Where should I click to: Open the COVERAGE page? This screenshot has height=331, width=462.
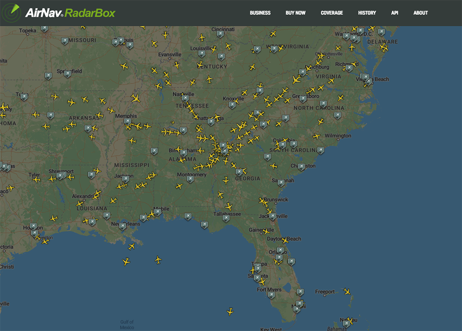(332, 13)
